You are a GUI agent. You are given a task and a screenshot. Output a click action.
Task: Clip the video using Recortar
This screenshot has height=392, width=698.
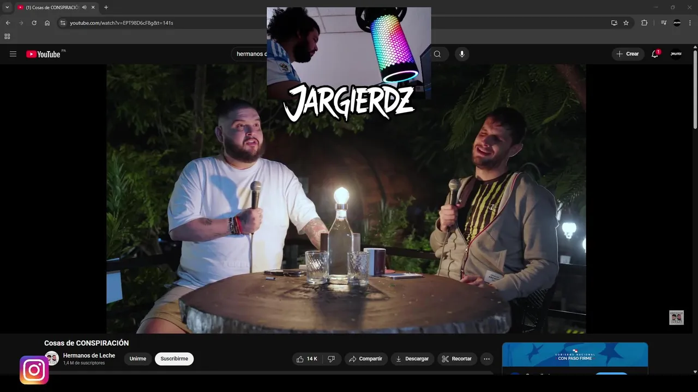pos(457,359)
